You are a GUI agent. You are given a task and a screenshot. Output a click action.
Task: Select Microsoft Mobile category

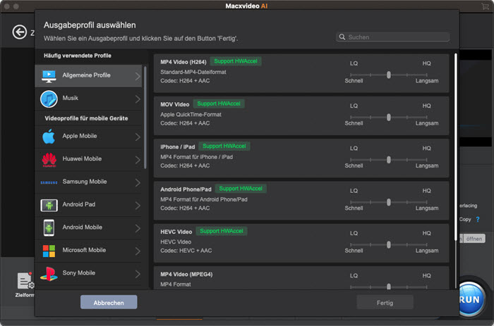(88, 251)
